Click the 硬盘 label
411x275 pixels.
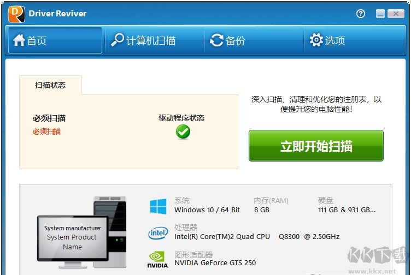(326, 200)
